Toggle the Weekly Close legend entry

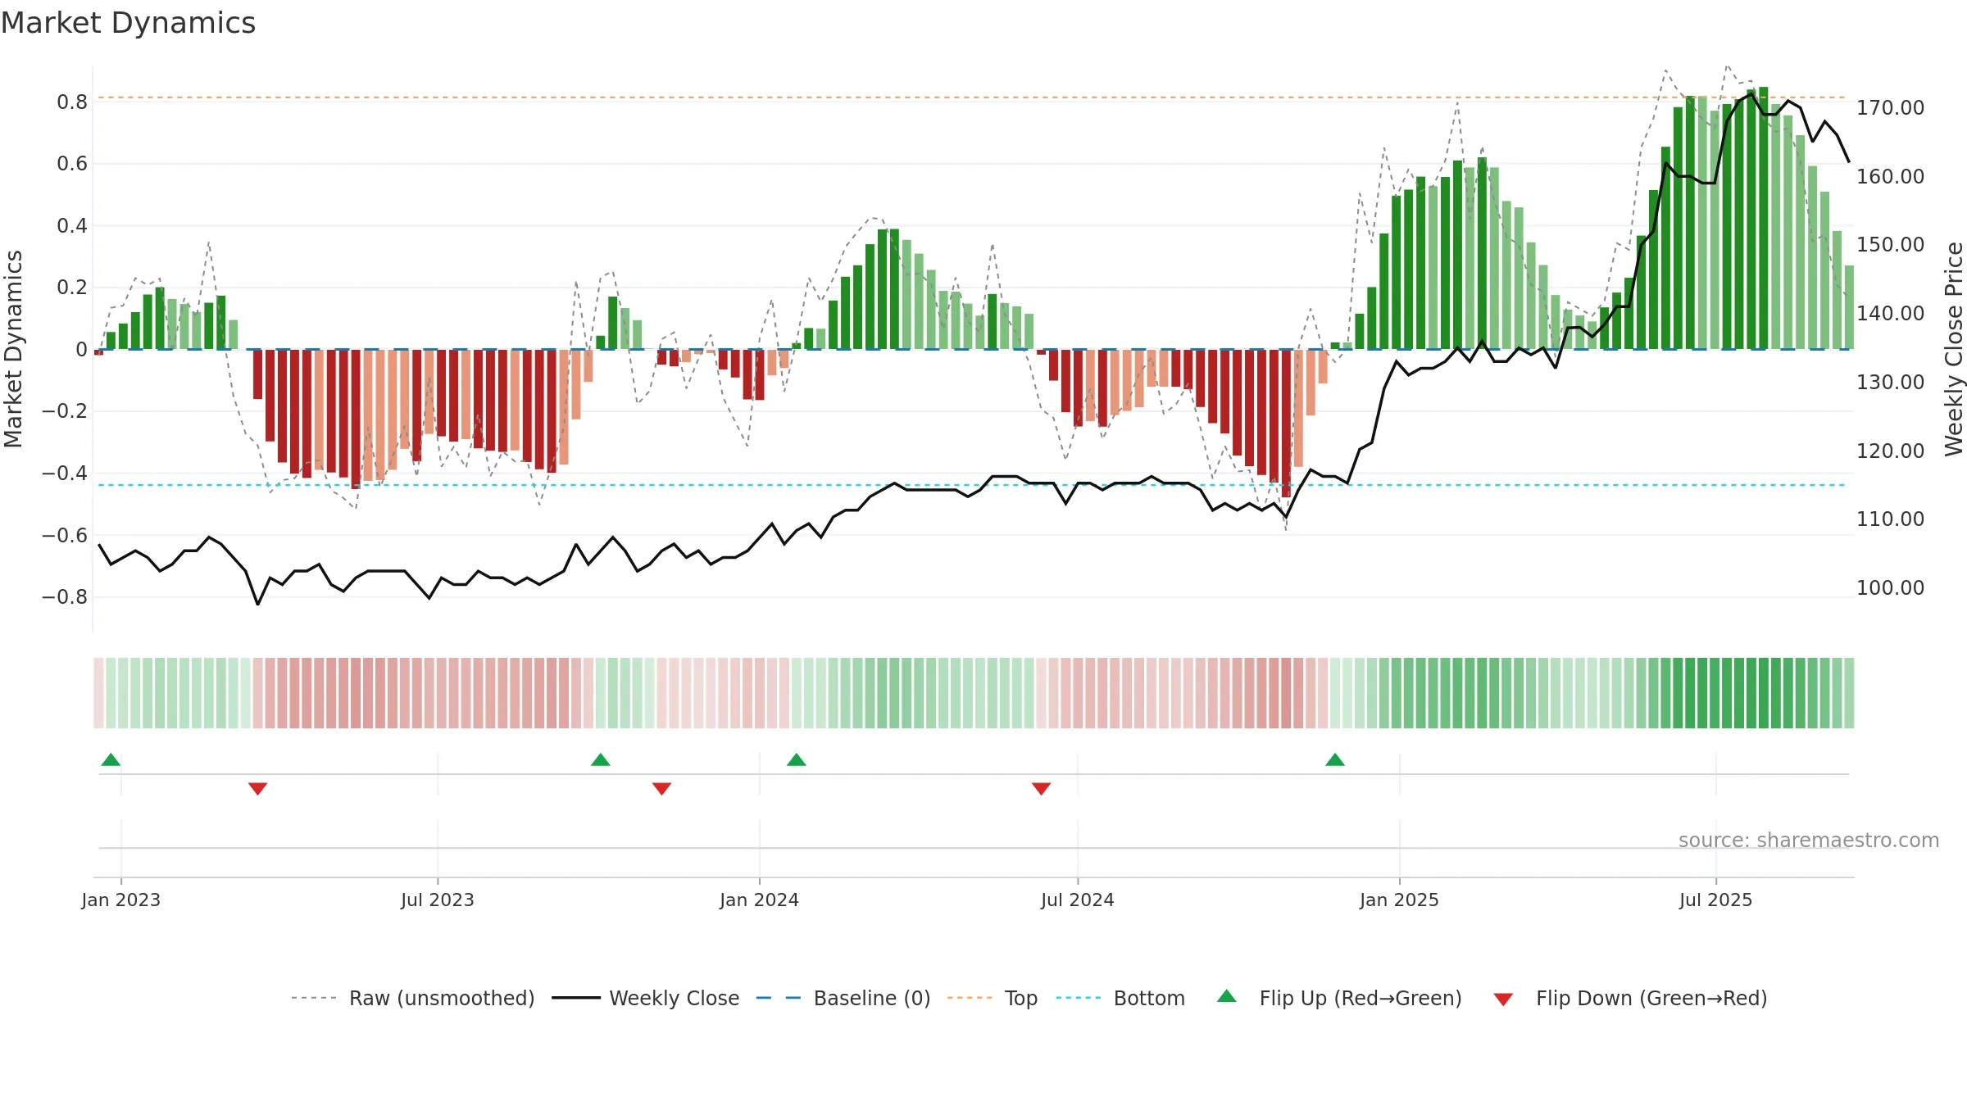coord(646,998)
